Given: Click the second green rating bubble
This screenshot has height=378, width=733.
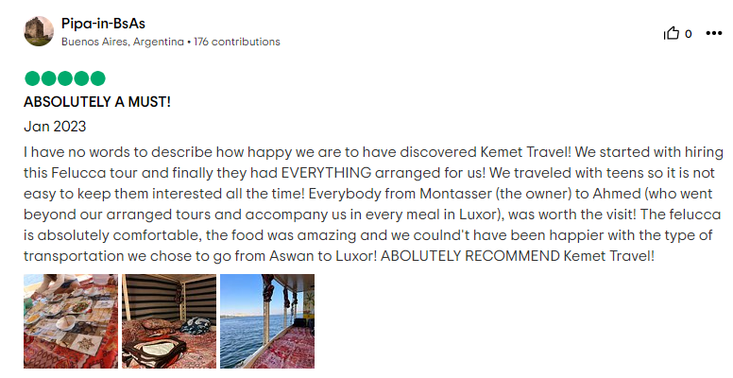Looking at the screenshot, I should pos(47,78).
